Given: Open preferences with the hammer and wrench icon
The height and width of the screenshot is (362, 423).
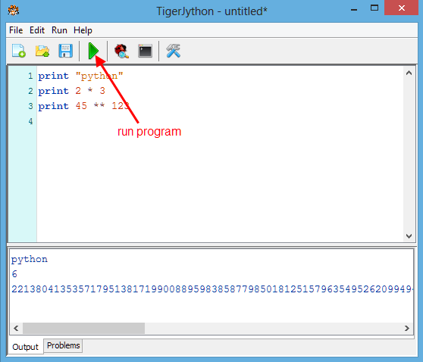Looking at the screenshot, I should point(173,51).
